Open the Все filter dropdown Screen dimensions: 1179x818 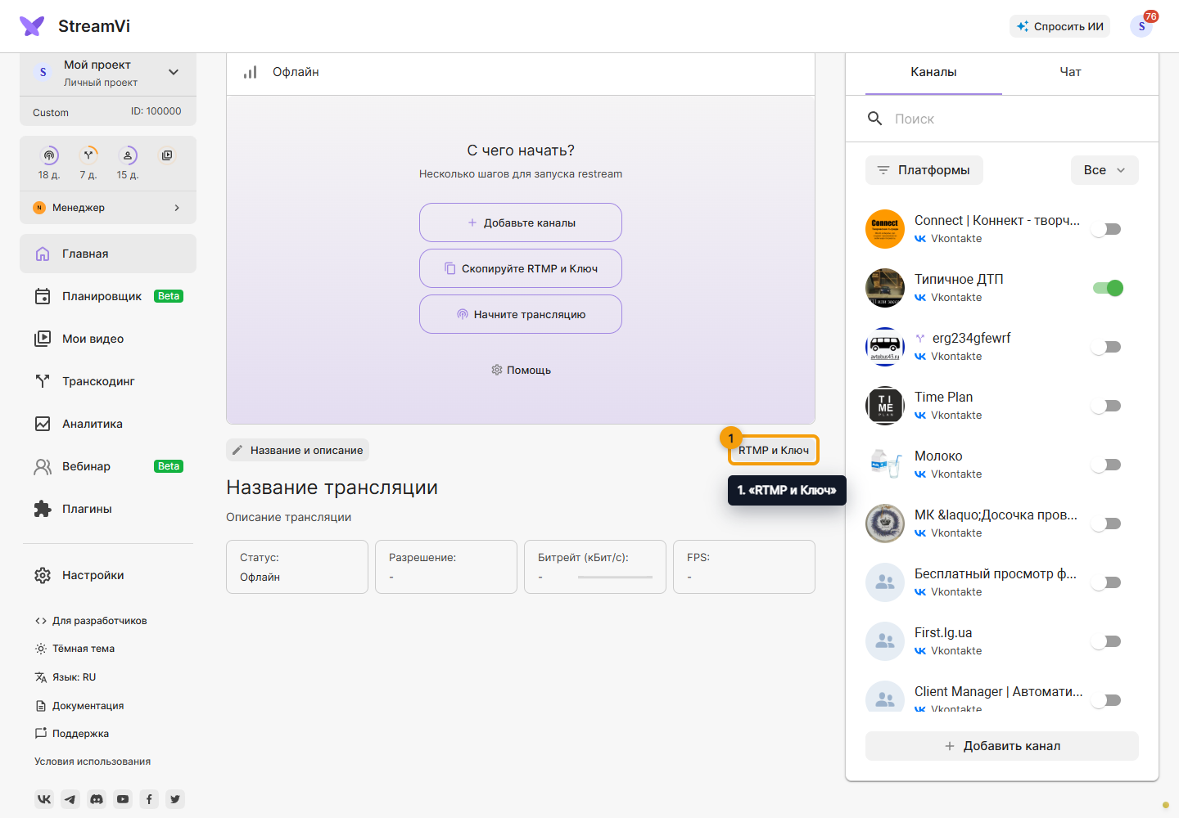(1104, 170)
